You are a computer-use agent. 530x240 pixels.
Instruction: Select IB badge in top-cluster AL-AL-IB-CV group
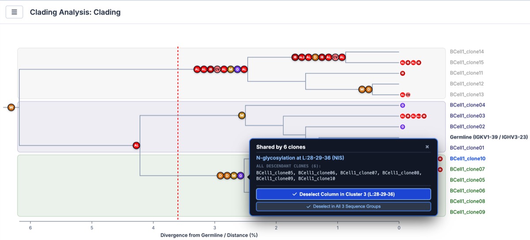(211, 69)
